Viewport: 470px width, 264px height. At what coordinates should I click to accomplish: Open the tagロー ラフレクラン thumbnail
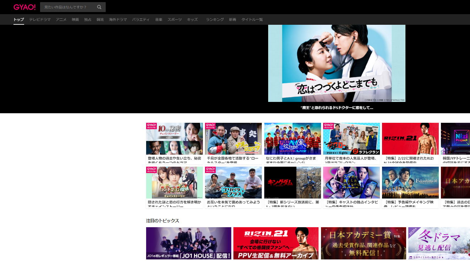point(351,139)
